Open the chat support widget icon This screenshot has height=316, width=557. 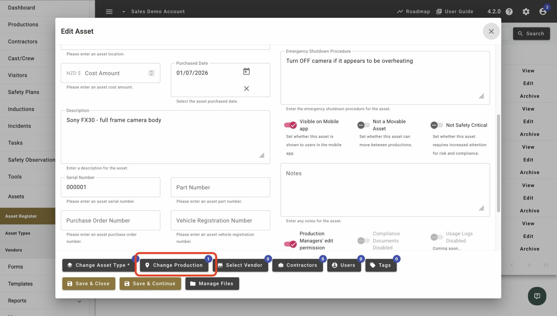click(537, 296)
